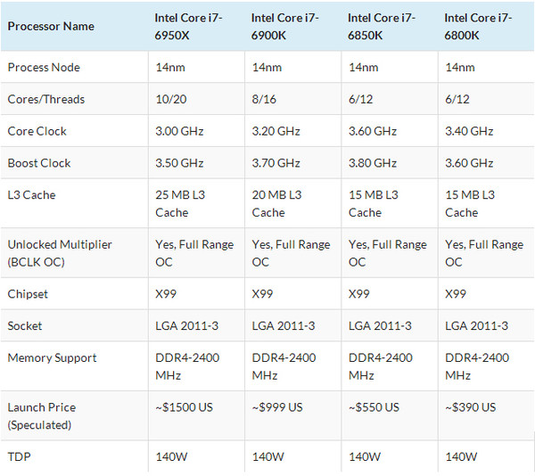
Task: Click the '3.80 GHz' boost clock value
Action: (x=373, y=163)
